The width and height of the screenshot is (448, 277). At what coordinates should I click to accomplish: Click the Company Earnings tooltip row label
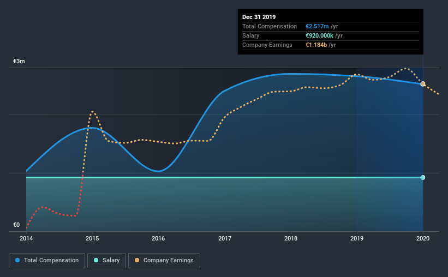coord(267,45)
